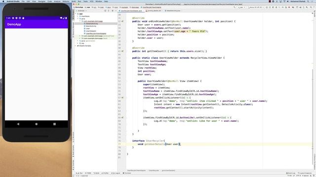316x177 pixels.
Task: Click gutter icon beside buttonLike listener line
Action: click(122, 118)
